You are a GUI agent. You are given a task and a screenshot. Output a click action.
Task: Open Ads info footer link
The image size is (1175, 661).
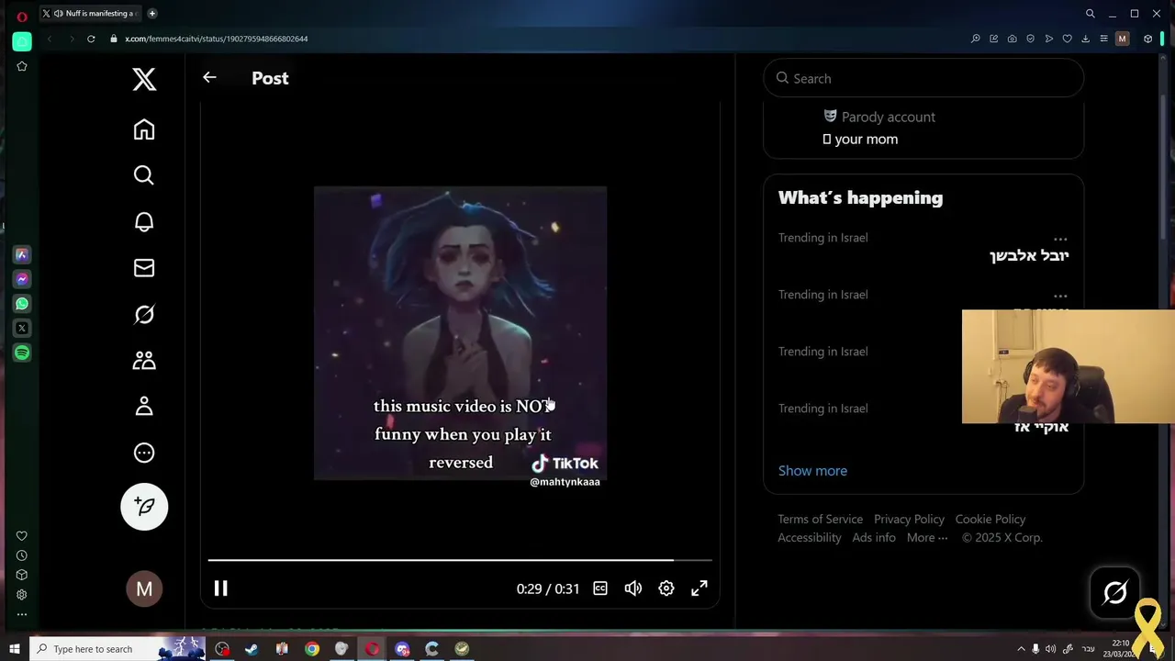coord(874,537)
